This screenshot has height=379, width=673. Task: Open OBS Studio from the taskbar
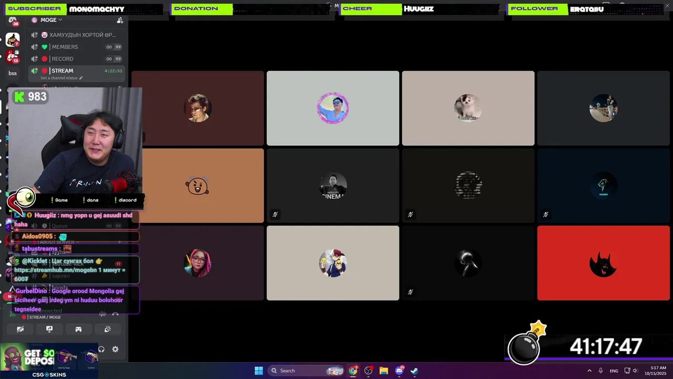click(x=369, y=371)
